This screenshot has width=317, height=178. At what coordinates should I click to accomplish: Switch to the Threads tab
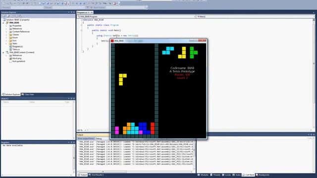pyautogui.click(x=215, y=175)
